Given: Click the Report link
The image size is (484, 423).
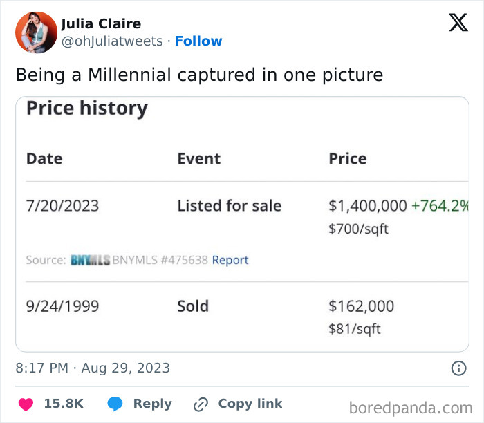Looking at the screenshot, I should [x=230, y=260].
